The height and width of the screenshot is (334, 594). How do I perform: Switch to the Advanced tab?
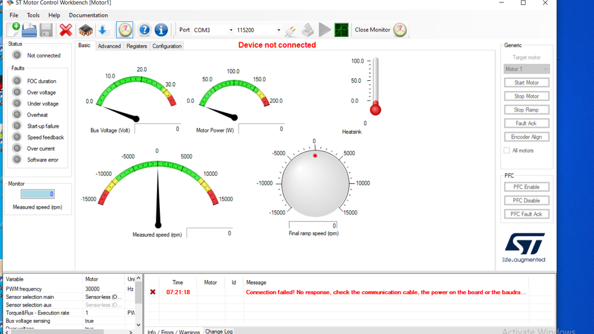point(109,46)
